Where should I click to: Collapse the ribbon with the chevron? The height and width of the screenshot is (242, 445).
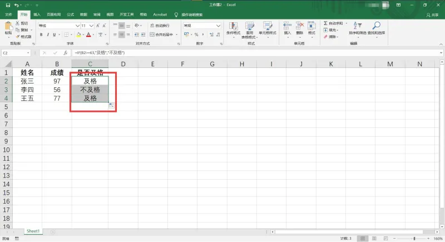(441, 45)
